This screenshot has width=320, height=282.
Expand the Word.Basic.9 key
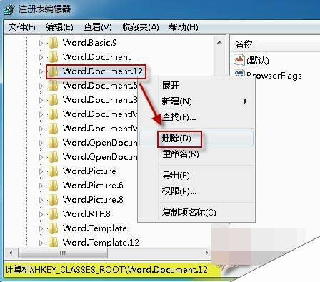coord(41,43)
